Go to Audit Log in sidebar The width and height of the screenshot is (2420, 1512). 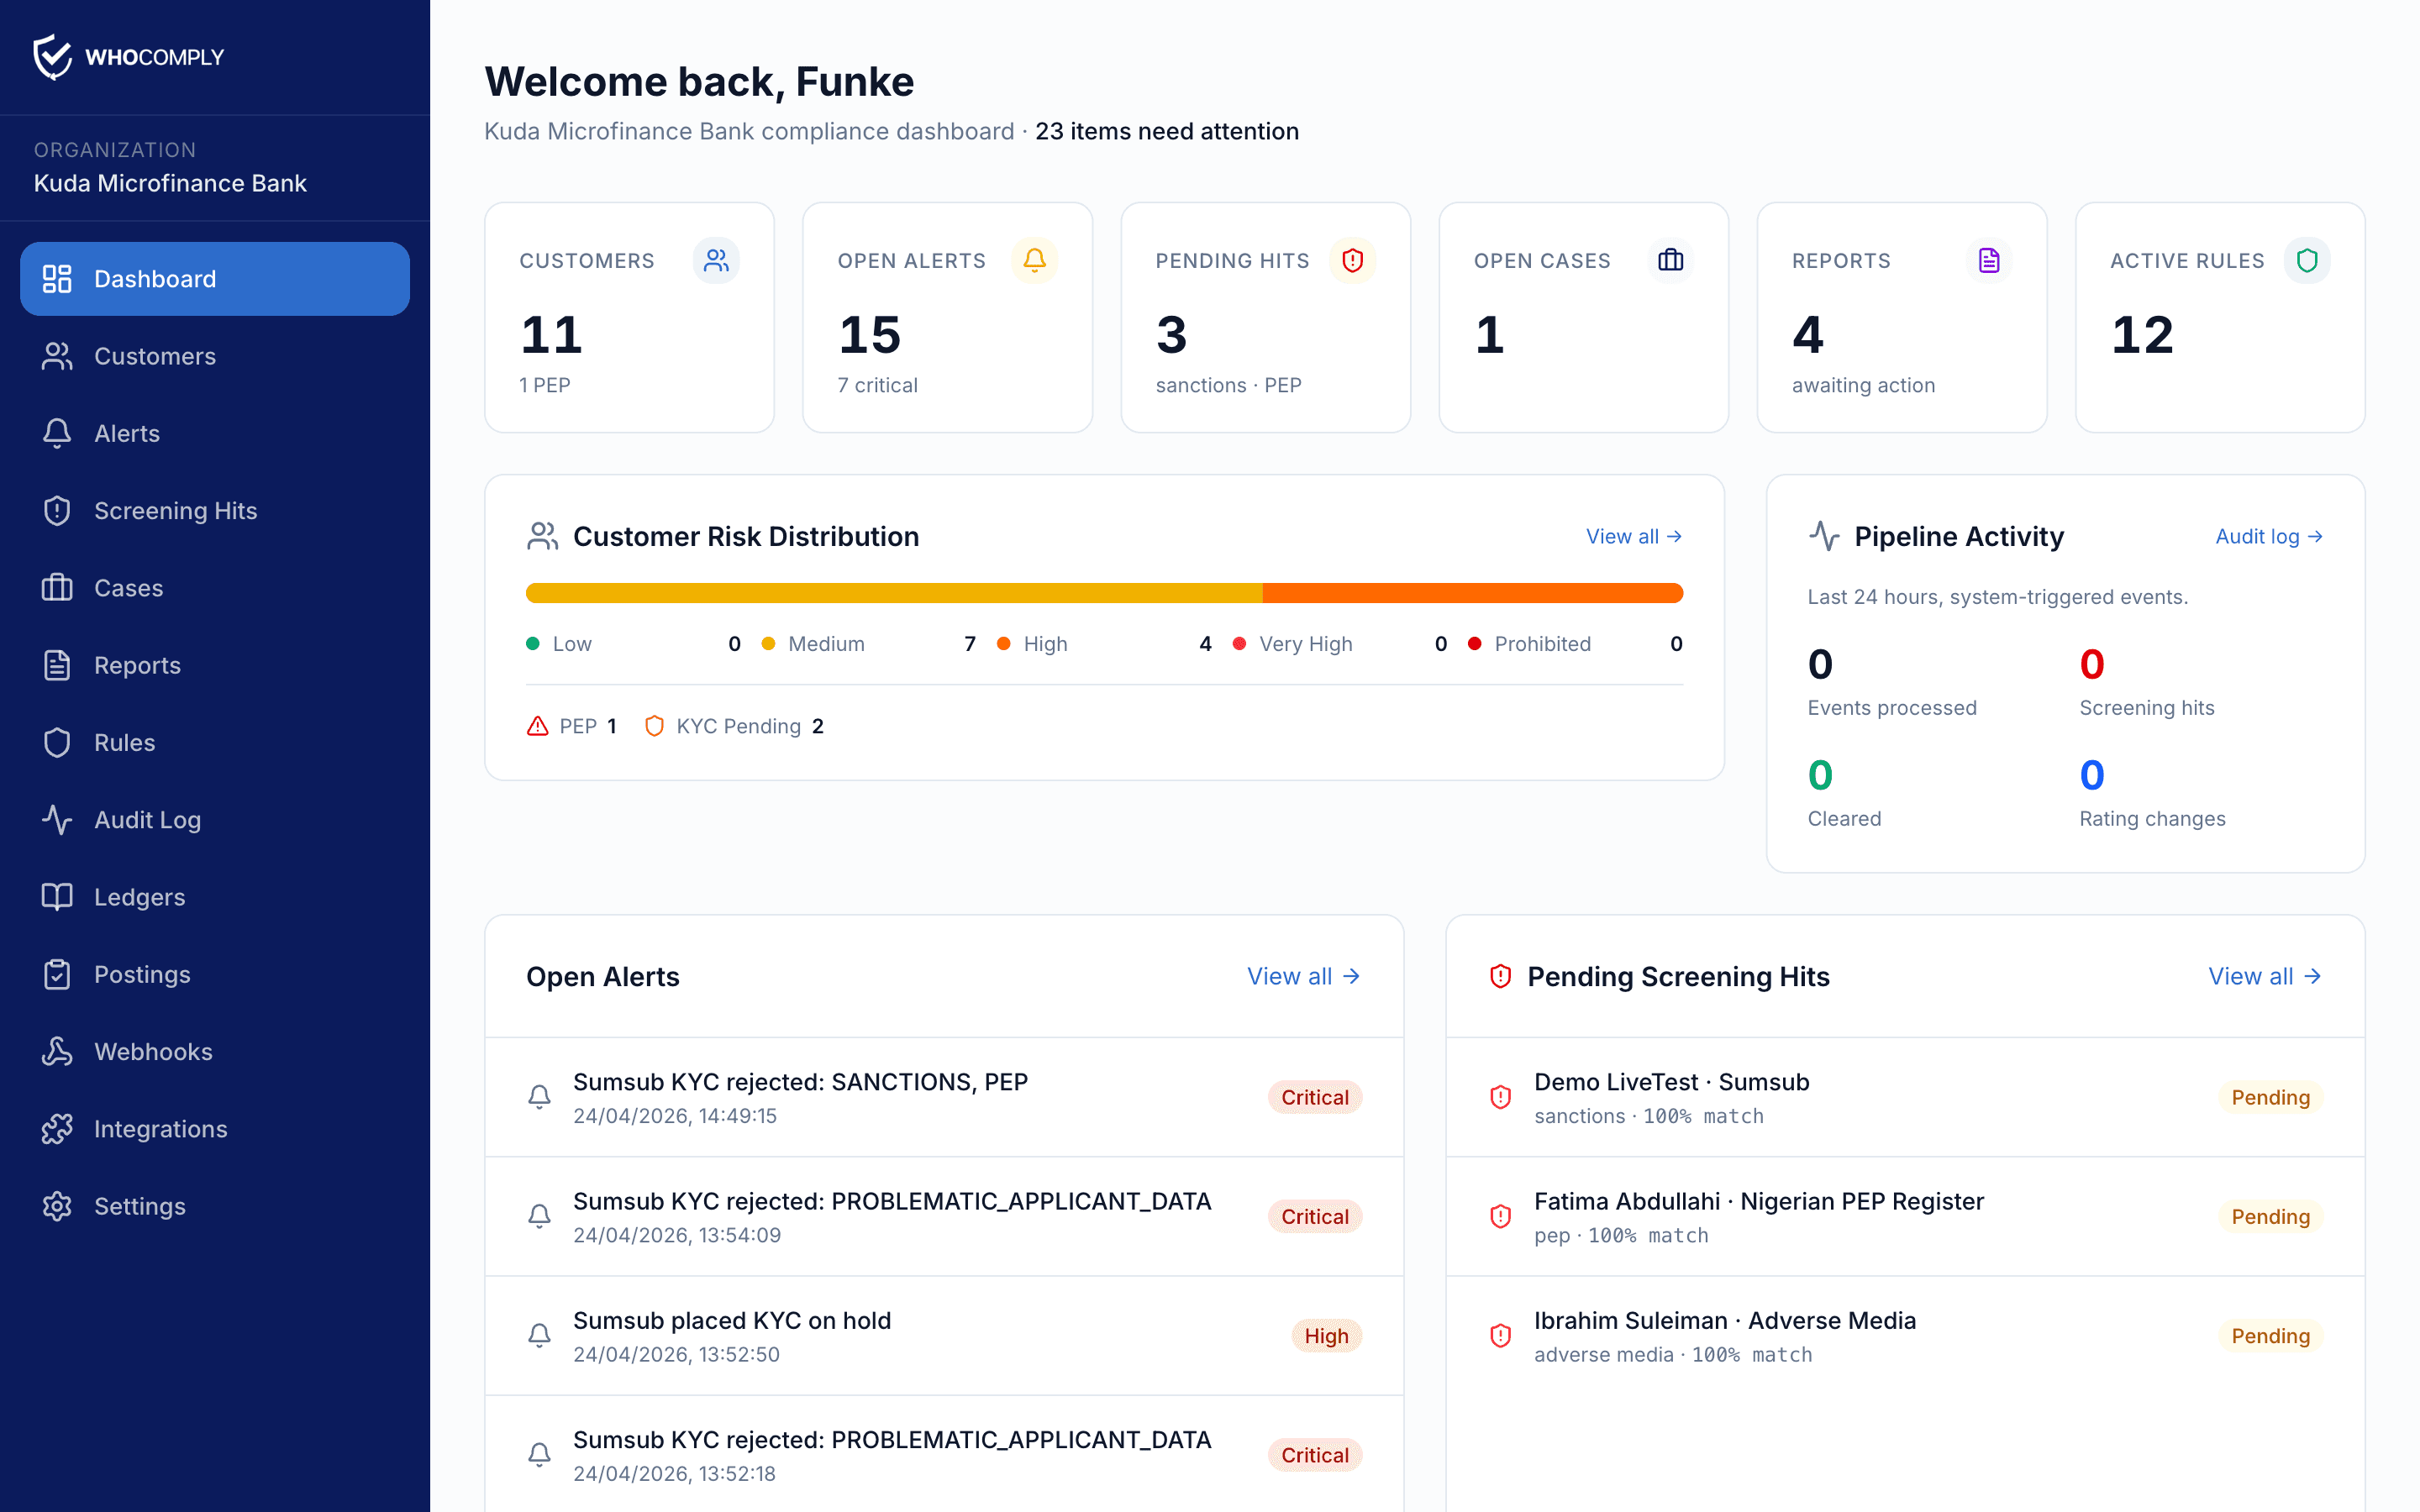click(215, 820)
